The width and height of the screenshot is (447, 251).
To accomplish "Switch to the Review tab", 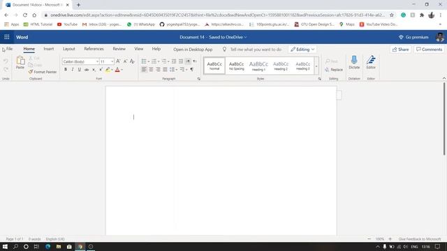I will (119, 49).
